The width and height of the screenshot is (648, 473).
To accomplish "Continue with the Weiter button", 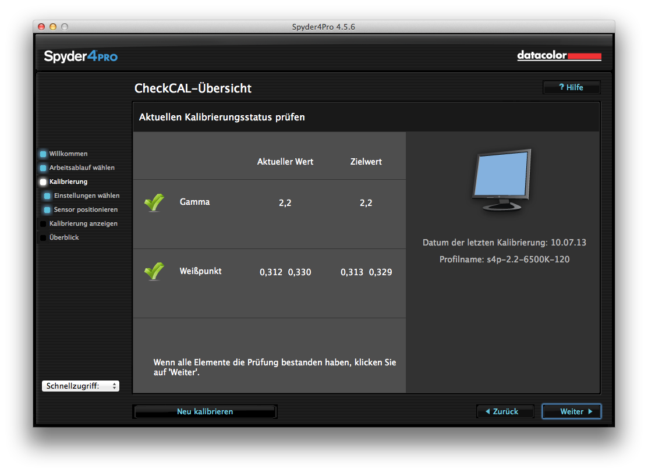I will click(572, 411).
